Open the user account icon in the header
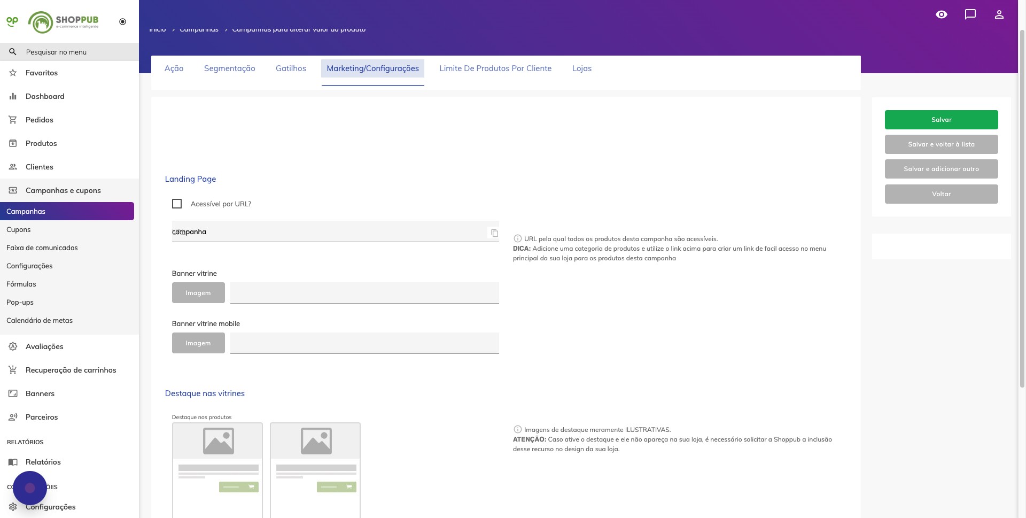This screenshot has width=1026, height=518. coord(999,14)
